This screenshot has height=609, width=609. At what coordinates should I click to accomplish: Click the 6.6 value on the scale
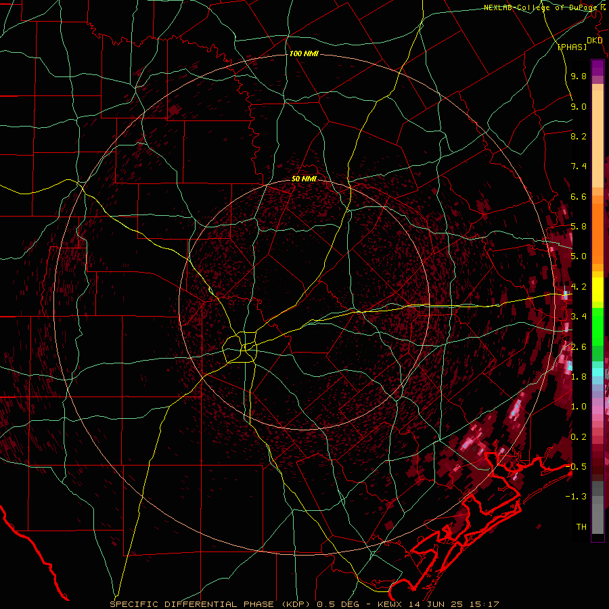(x=579, y=196)
